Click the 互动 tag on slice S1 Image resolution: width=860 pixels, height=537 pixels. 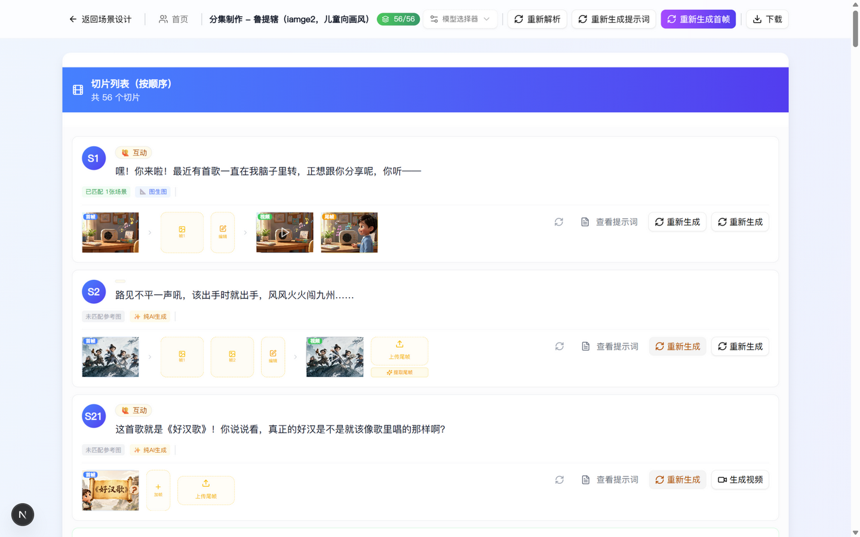click(x=134, y=153)
